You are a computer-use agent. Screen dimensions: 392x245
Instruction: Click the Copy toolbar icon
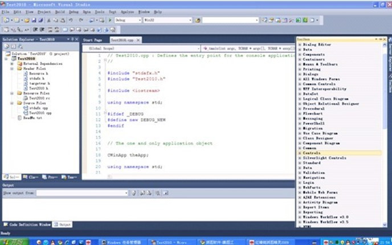55,21
